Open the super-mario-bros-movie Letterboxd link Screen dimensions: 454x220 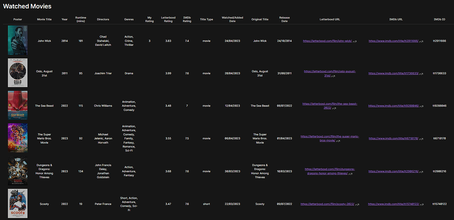point(330,138)
